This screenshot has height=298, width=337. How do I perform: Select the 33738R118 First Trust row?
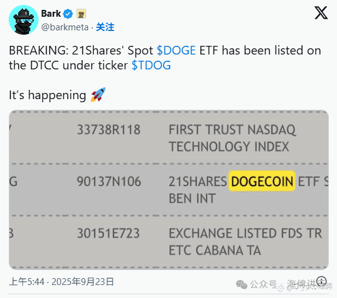tap(169, 138)
